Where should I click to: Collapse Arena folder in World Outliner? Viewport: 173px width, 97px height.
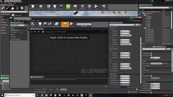pyautogui.click(x=144, y=15)
